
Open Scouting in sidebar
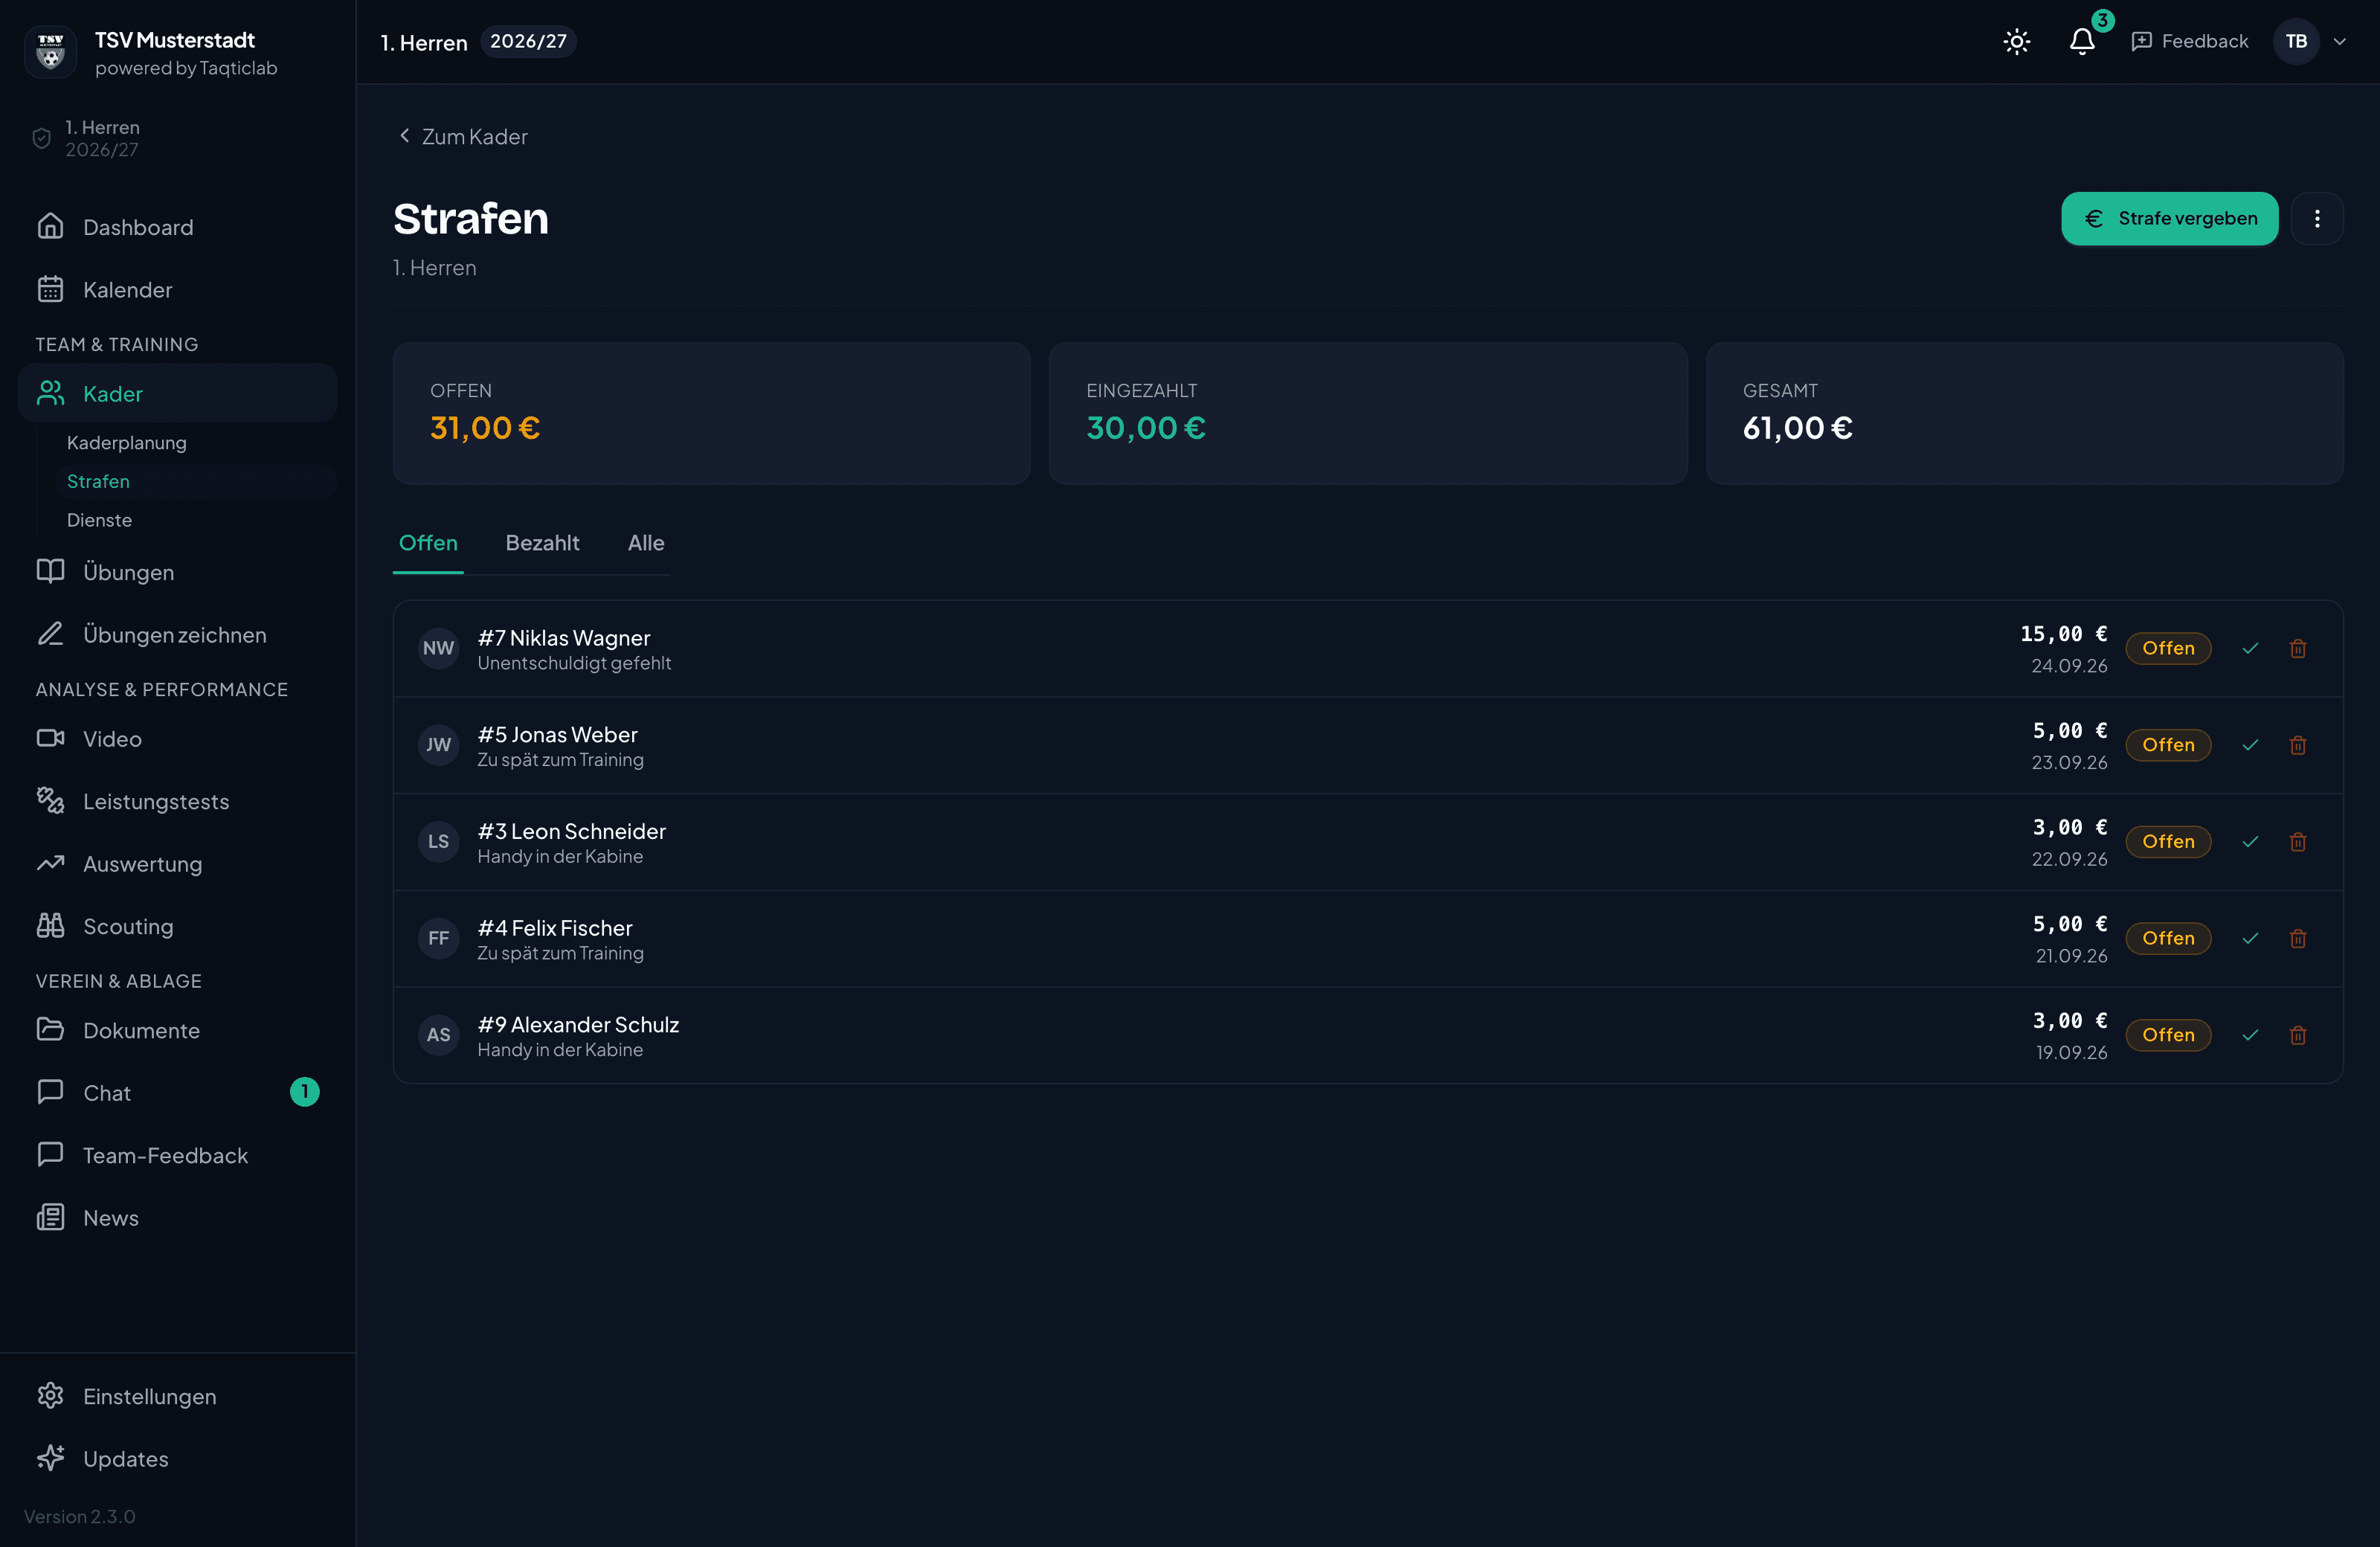(177, 927)
